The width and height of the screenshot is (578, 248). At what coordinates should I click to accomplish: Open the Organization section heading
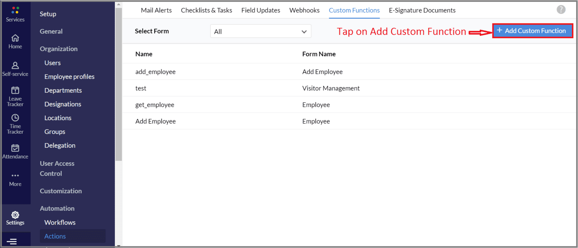(59, 49)
